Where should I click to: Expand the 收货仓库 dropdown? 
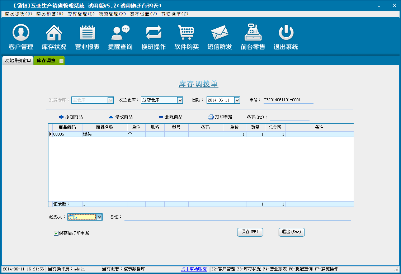click(180, 100)
